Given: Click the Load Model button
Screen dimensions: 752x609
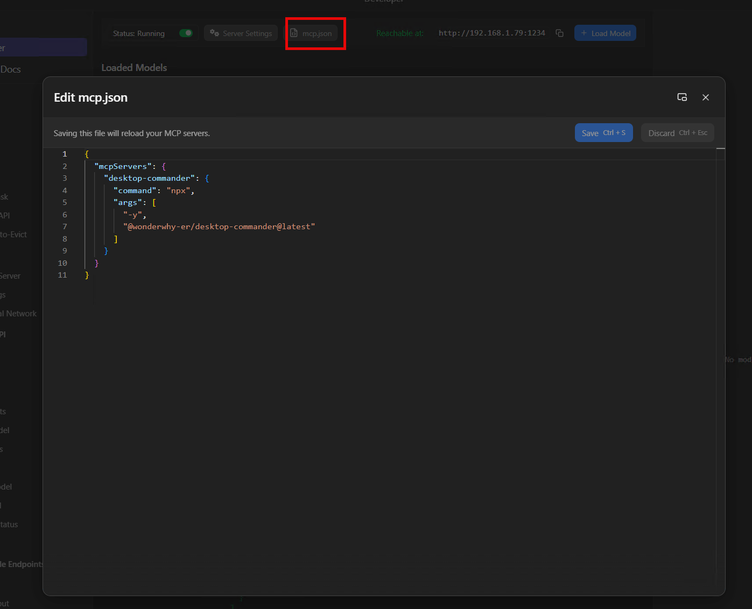Looking at the screenshot, I should pyautogui.click(x=605, y=33).
